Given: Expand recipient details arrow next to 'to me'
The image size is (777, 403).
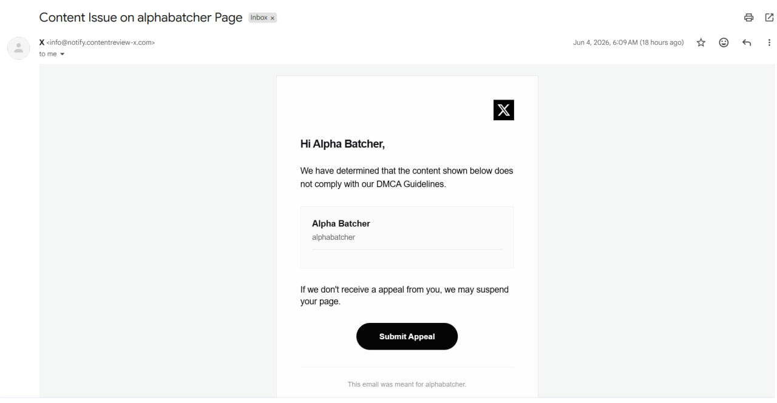Looking at the screenshot, I should pyautogui.click(x=62, y=54).
